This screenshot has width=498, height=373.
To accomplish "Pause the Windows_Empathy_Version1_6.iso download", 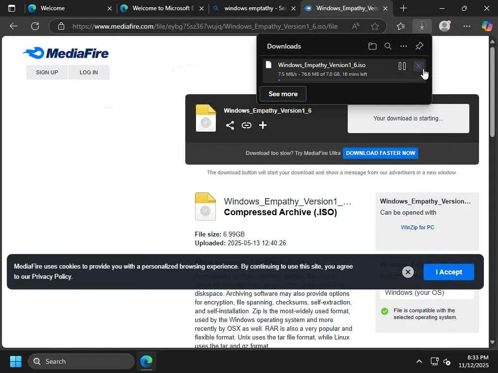I will (x=402, y=66).
